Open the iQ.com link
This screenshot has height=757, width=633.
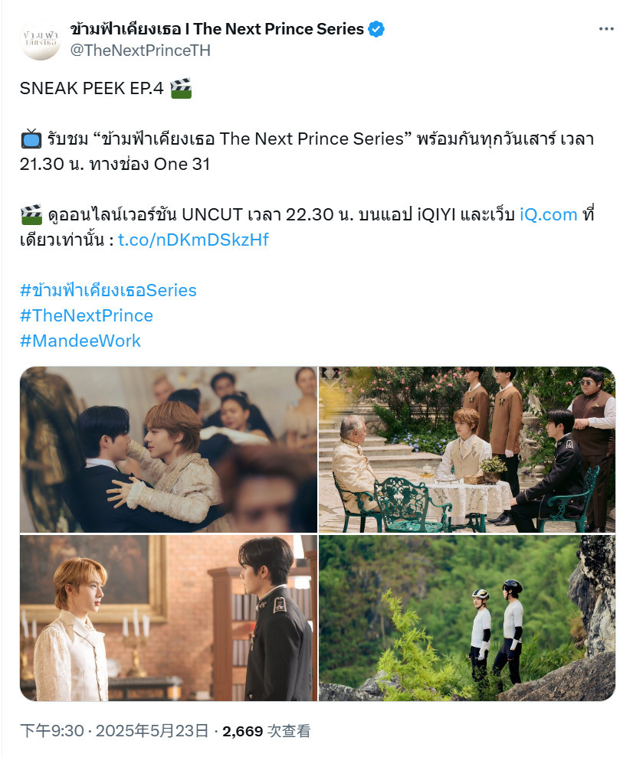(549, 214)
